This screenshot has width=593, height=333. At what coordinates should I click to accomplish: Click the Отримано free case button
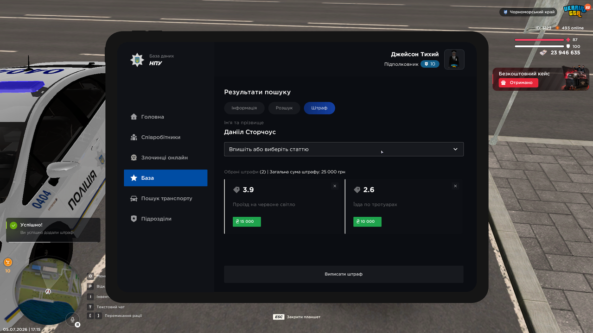tap(518, 82)
